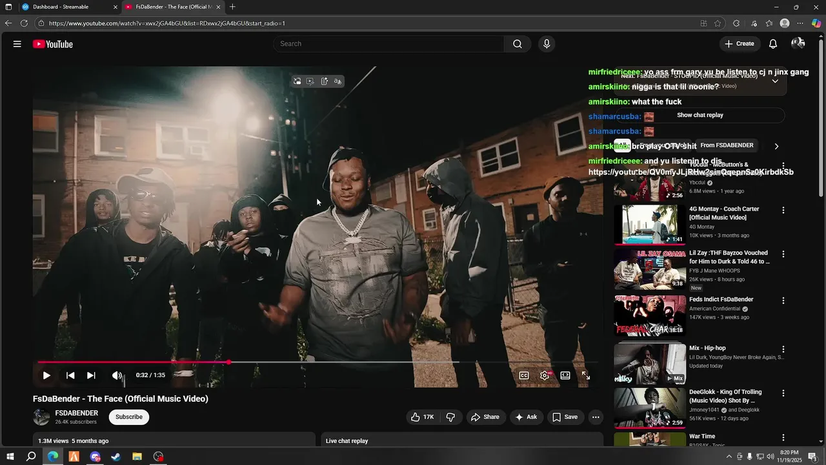Viewport: 826px width, 465px height.
Task: Open the notifications bell
Action: tap(773, 44)
